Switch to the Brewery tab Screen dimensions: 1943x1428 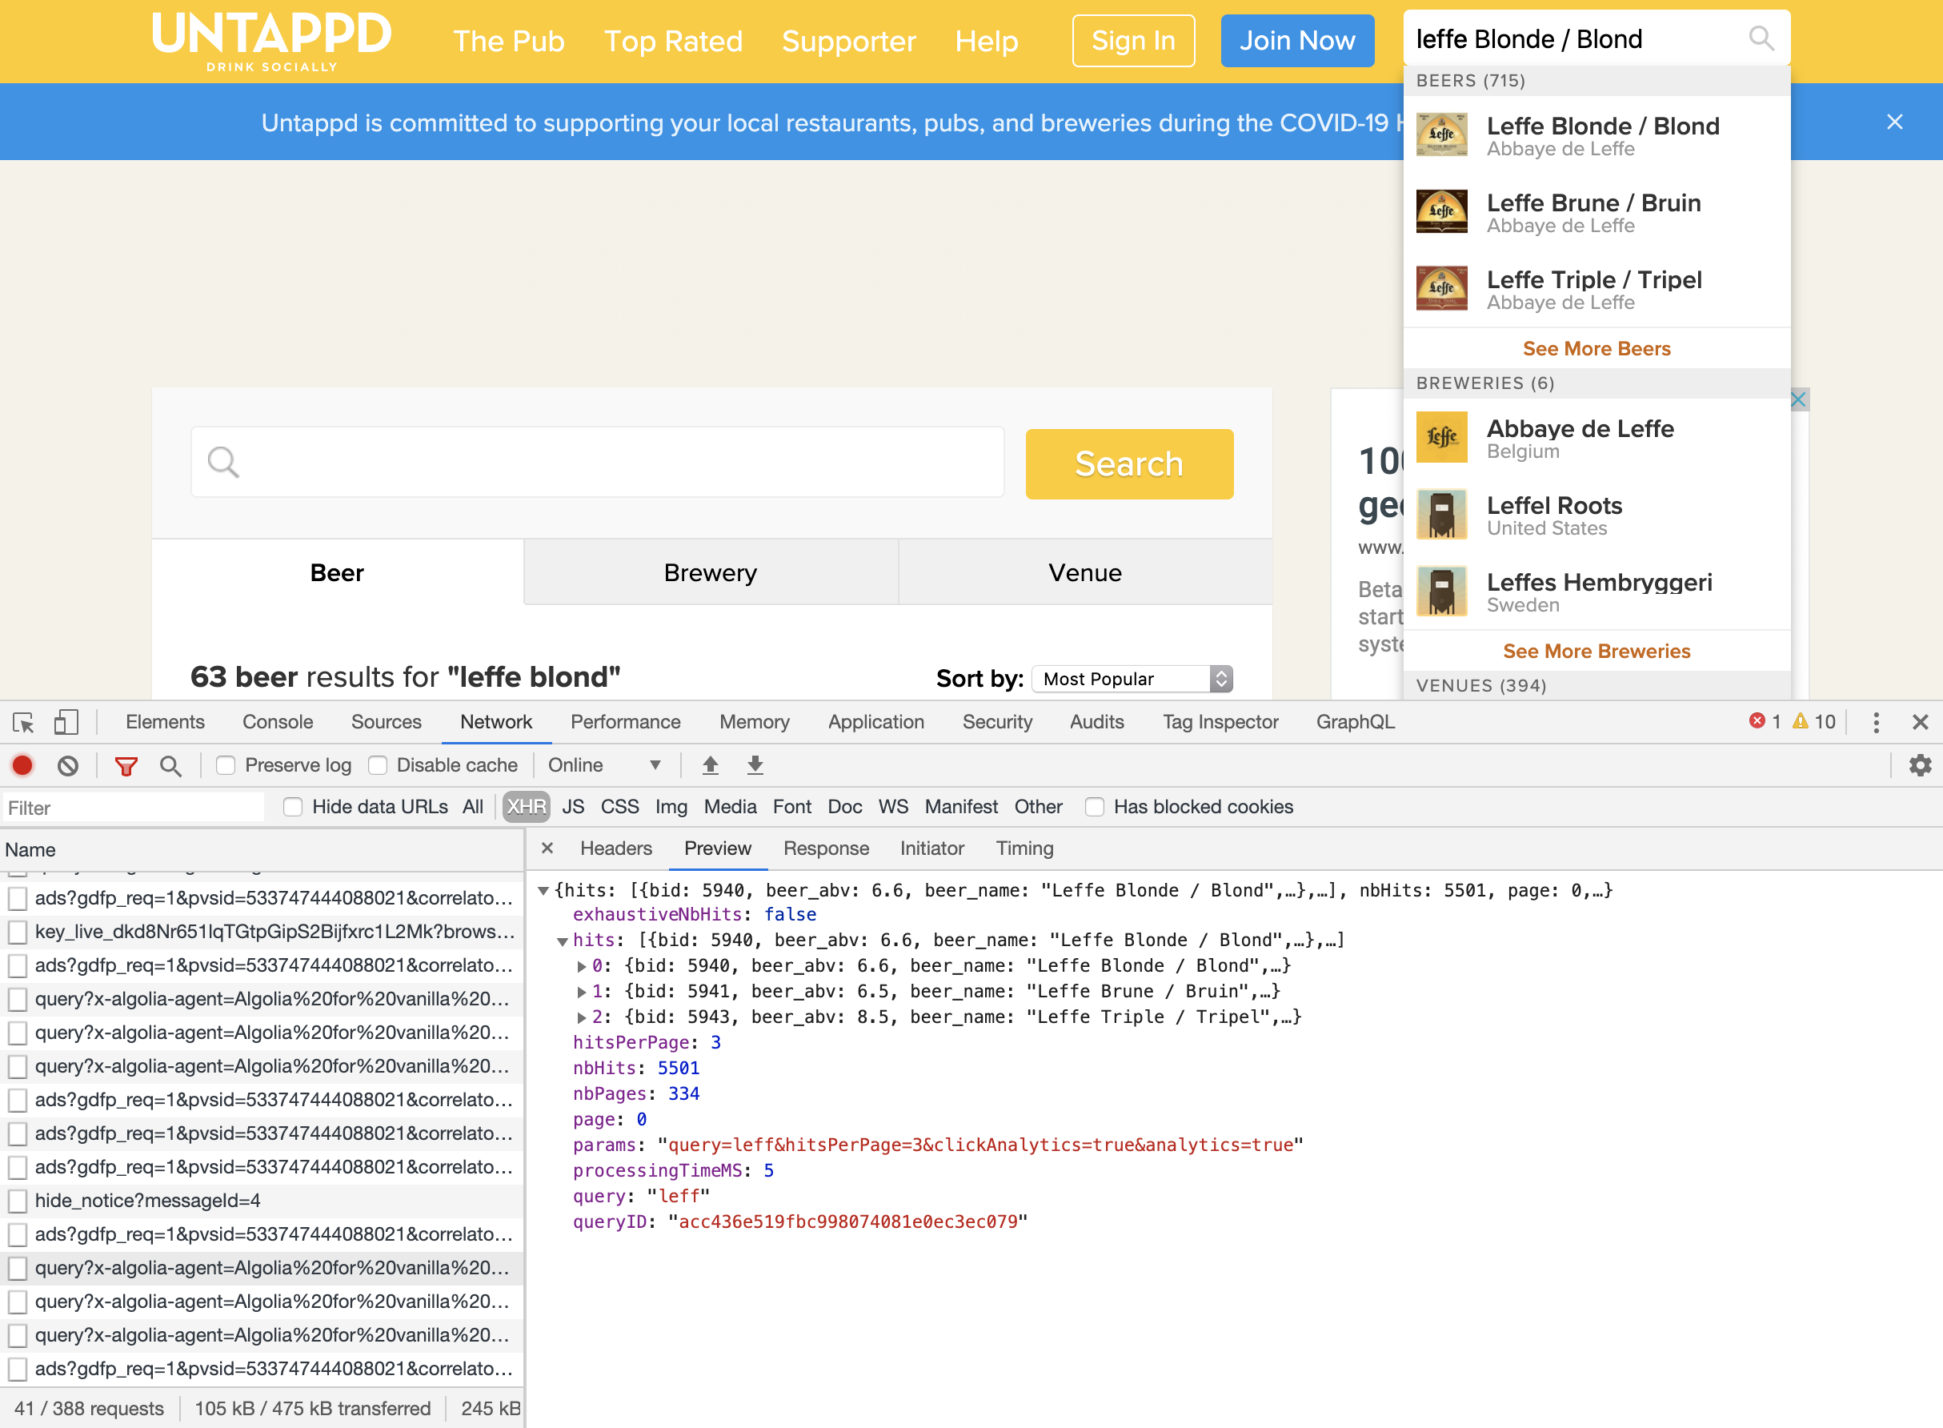(710, 572)
